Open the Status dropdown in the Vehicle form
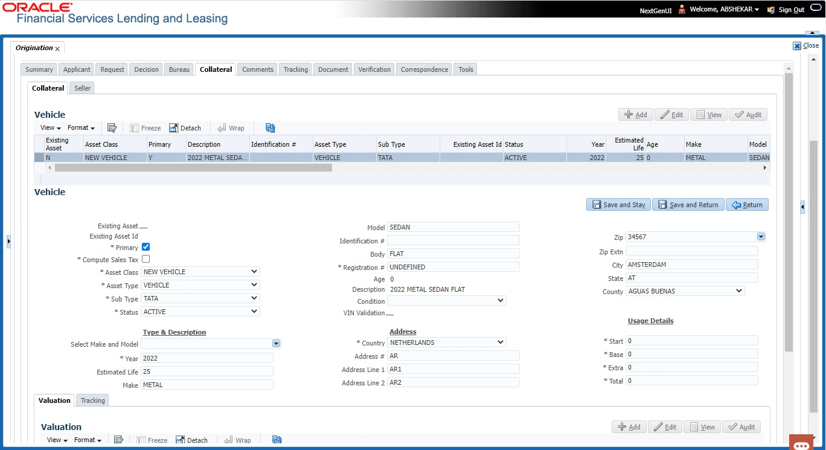Screen dimensions: 826x450 [x=200, y=312]
